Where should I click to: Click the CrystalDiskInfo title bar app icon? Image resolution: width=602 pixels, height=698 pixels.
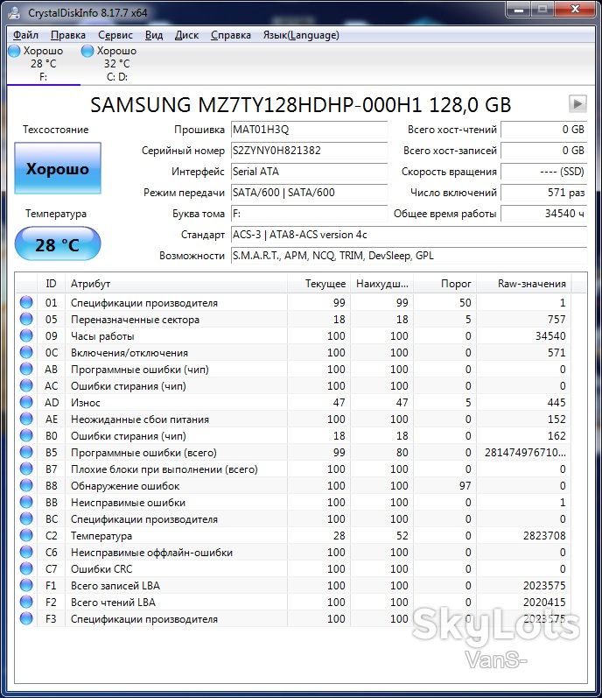(14, 12)
